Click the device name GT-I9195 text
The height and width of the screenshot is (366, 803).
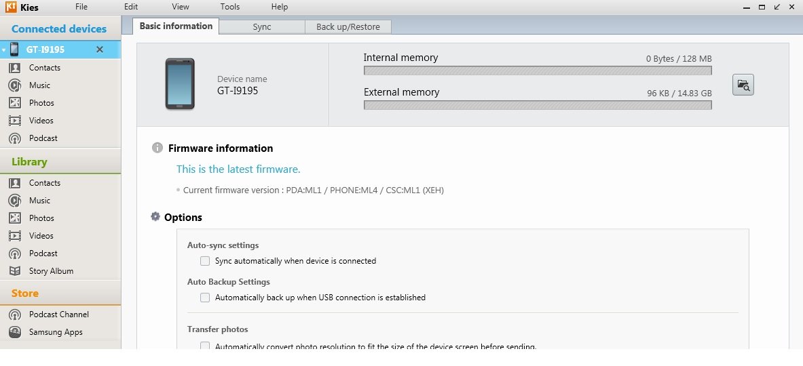(238, 91)
